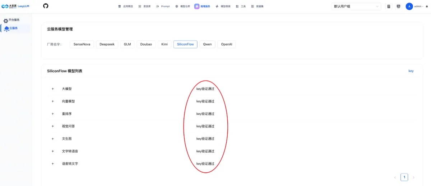Click the monitor chart icon in header
Image resolution: width=431 pixels, height=186 pixels.
point(399,6)
